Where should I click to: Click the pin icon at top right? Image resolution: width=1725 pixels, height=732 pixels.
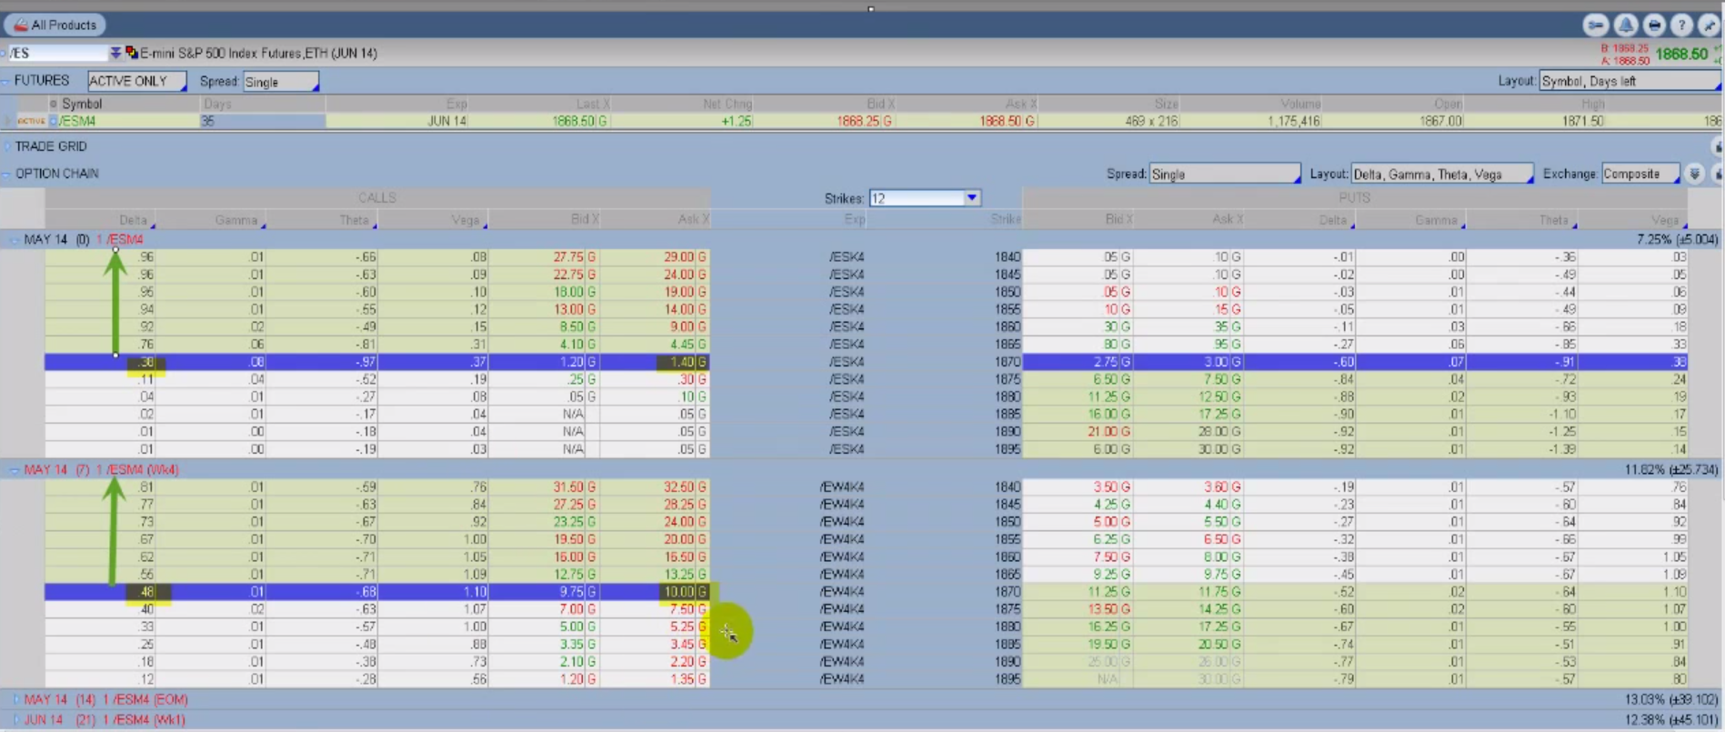coord(1709,25)
